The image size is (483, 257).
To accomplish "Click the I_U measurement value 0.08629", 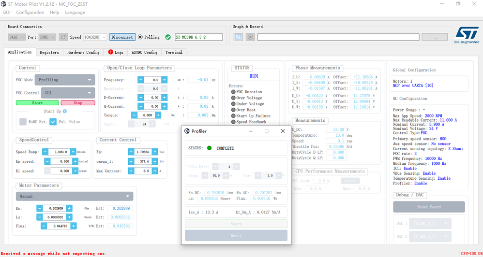I will tap(315, 77).
